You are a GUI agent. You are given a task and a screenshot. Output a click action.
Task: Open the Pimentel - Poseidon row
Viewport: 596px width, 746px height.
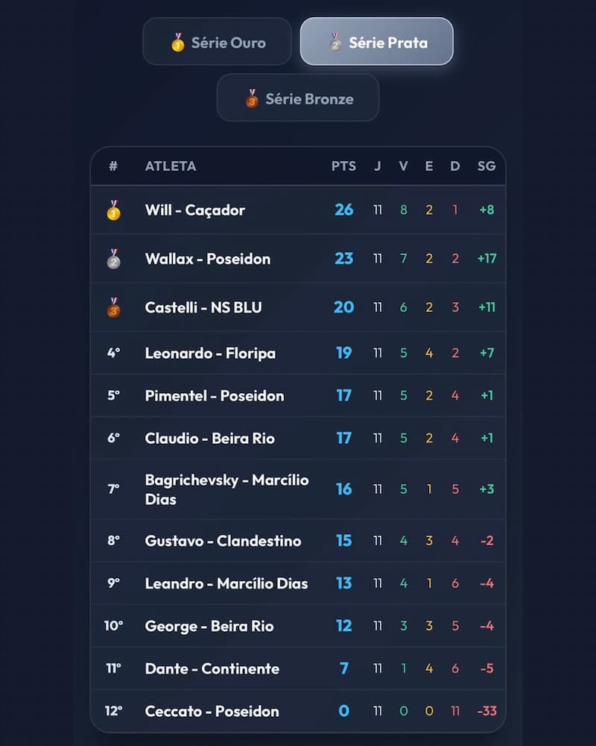tap(298, 396)
